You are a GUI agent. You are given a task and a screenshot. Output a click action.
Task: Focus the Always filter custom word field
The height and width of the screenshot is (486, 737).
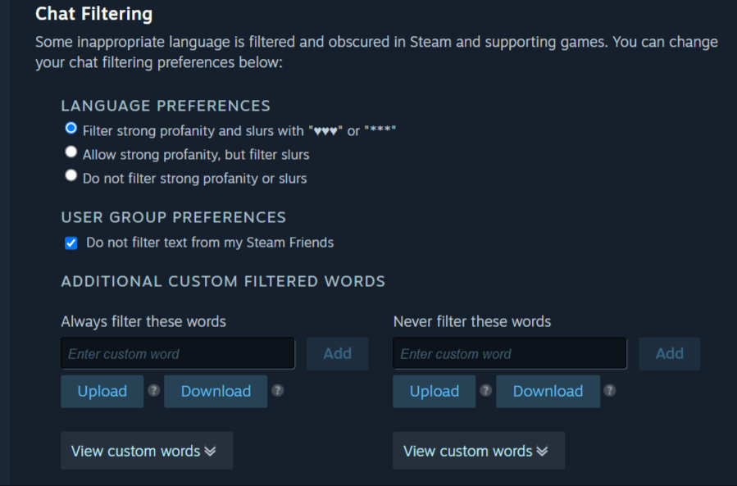pos(178,353)
